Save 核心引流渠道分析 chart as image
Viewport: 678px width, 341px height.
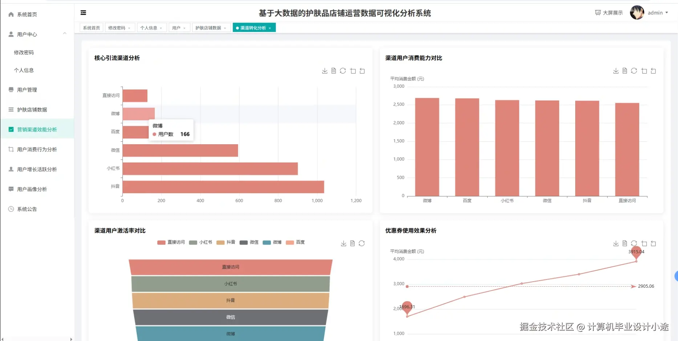click(325, 71)
